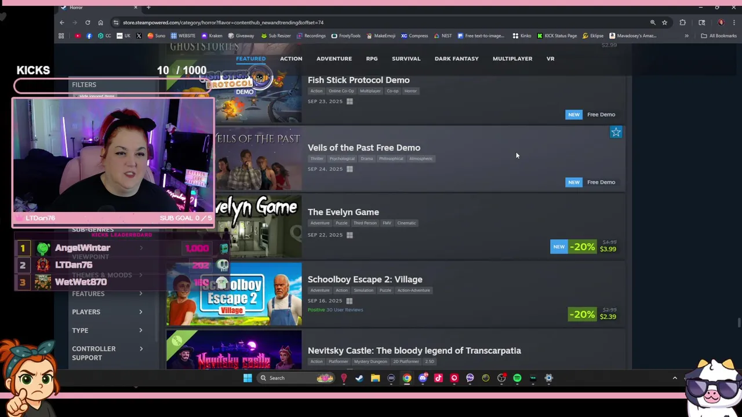Select the Action category tab
This screenshot has height=417, width=742.
coord(291,58)
